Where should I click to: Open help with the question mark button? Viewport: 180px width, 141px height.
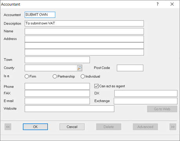coord(158,4)
